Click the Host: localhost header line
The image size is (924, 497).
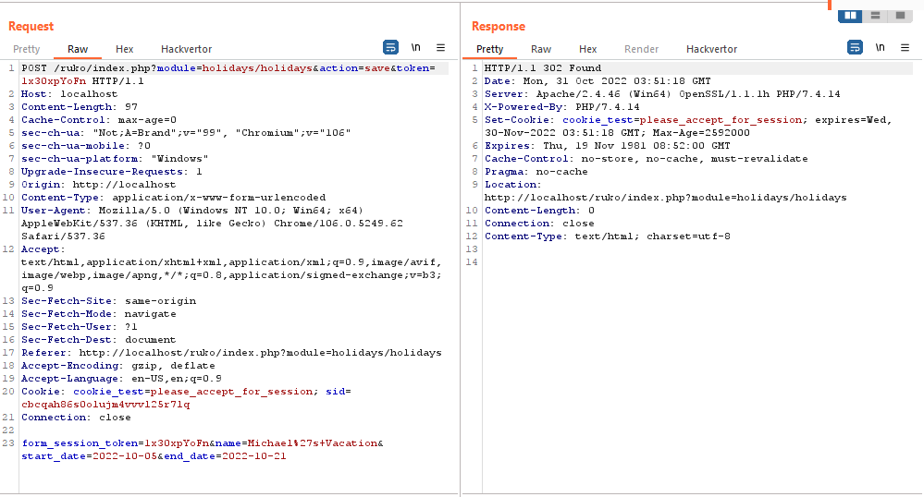pos(69,93)
